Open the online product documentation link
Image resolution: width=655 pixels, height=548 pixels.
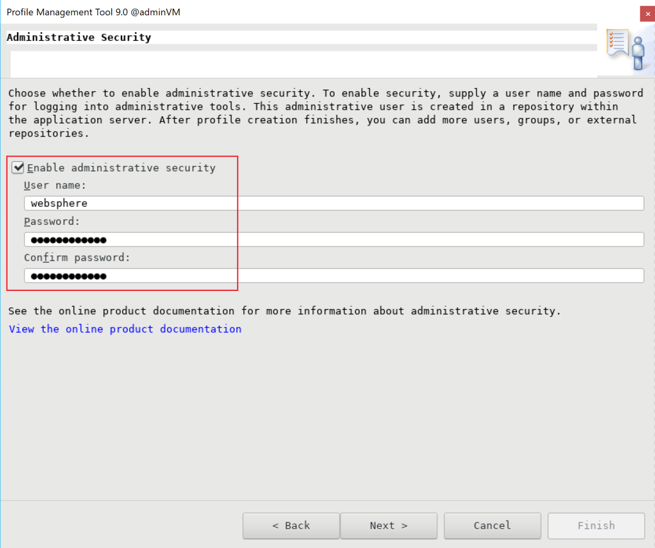pos(124,329)
